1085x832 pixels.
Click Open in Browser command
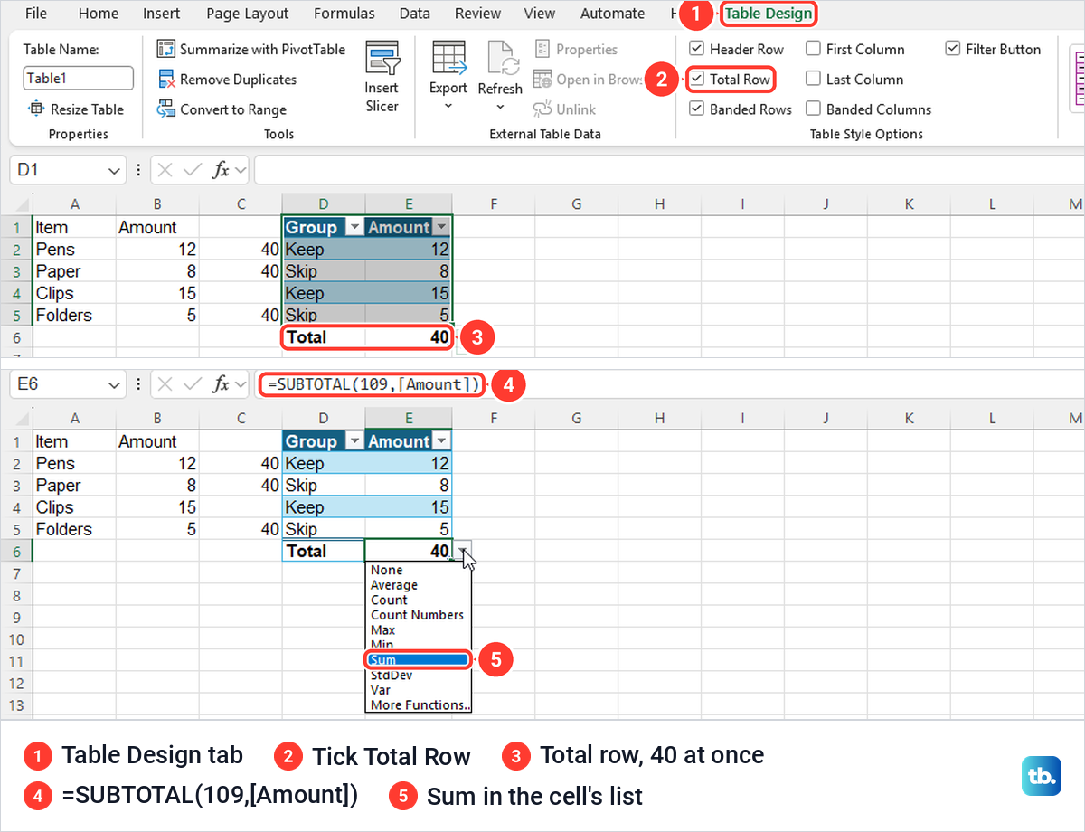click(588, 80)
